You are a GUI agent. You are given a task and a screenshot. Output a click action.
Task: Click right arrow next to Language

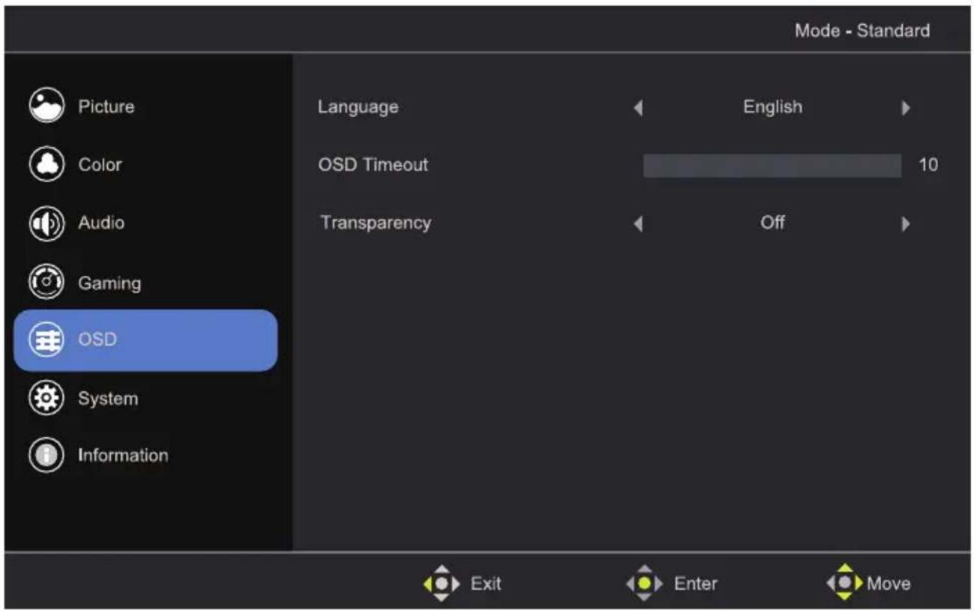click(906, 108)
